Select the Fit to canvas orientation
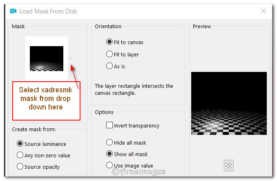 109,42
